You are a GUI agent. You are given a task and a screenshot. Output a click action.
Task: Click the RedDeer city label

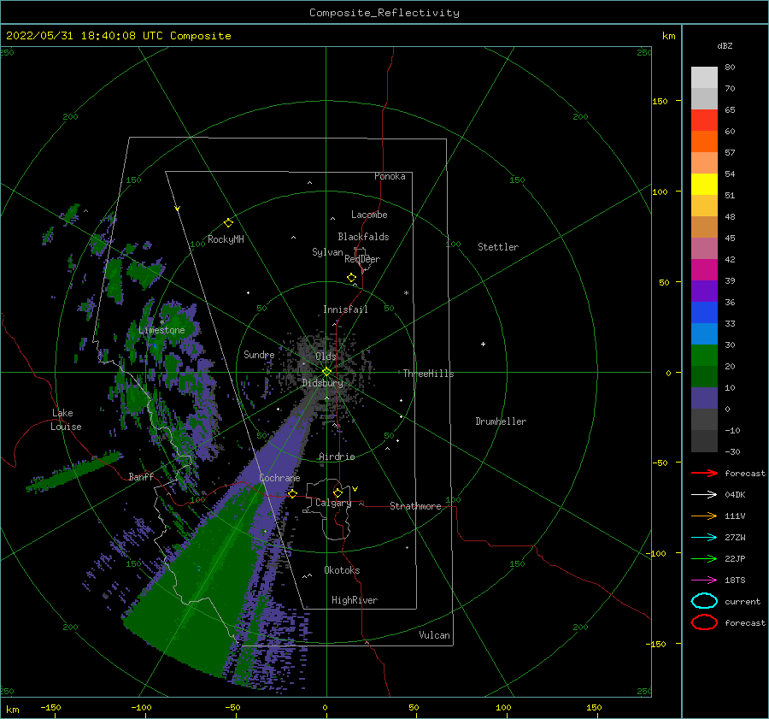tap(362, 259)
